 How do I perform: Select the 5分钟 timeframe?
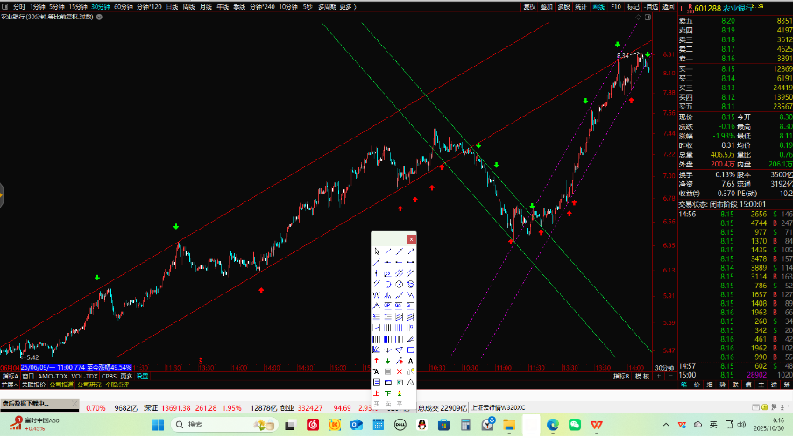click(x=57, y=7)
